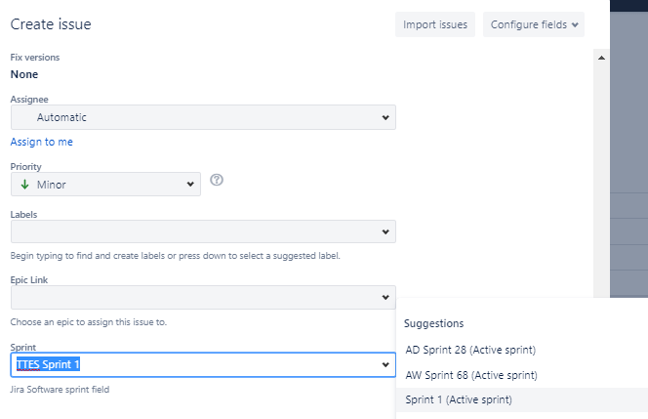This screenshot has width=648, height=419.
Task: Click into the Labels input field
Action: [x=195, y=231]
